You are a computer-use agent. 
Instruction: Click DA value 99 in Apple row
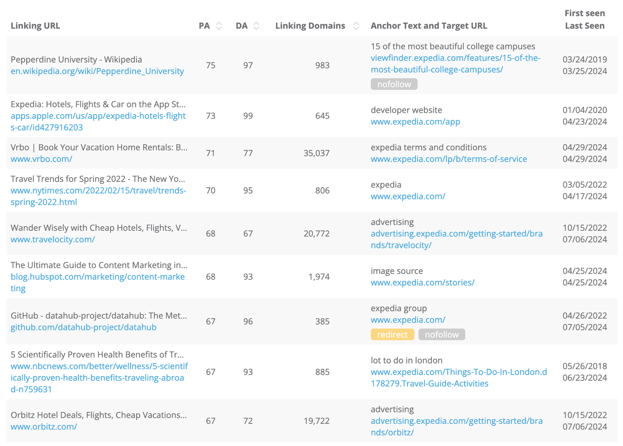(248, 115)
